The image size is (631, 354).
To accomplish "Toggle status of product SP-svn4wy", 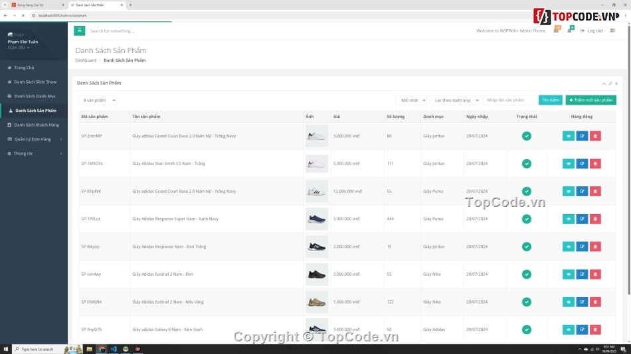I will tap(526, 274).
